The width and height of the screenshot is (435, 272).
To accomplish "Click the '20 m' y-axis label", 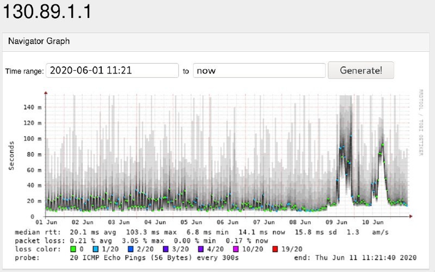I will (34, 201).
